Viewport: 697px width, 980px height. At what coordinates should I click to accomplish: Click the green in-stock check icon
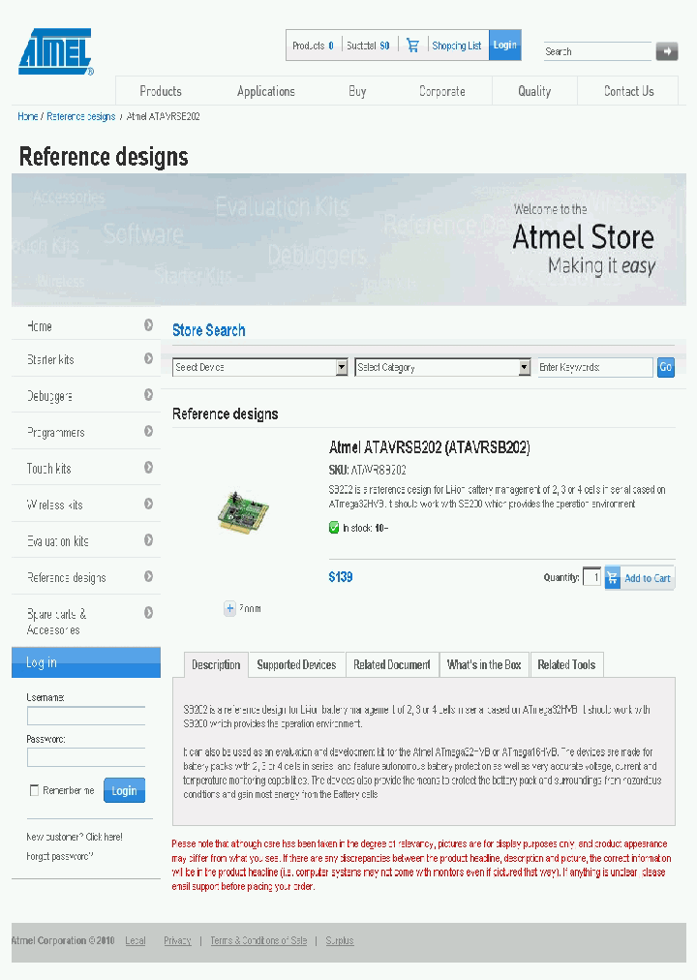coord(334,528)
